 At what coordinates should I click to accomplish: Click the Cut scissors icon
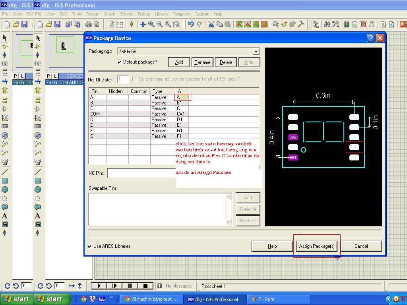(x=211, y=24)
